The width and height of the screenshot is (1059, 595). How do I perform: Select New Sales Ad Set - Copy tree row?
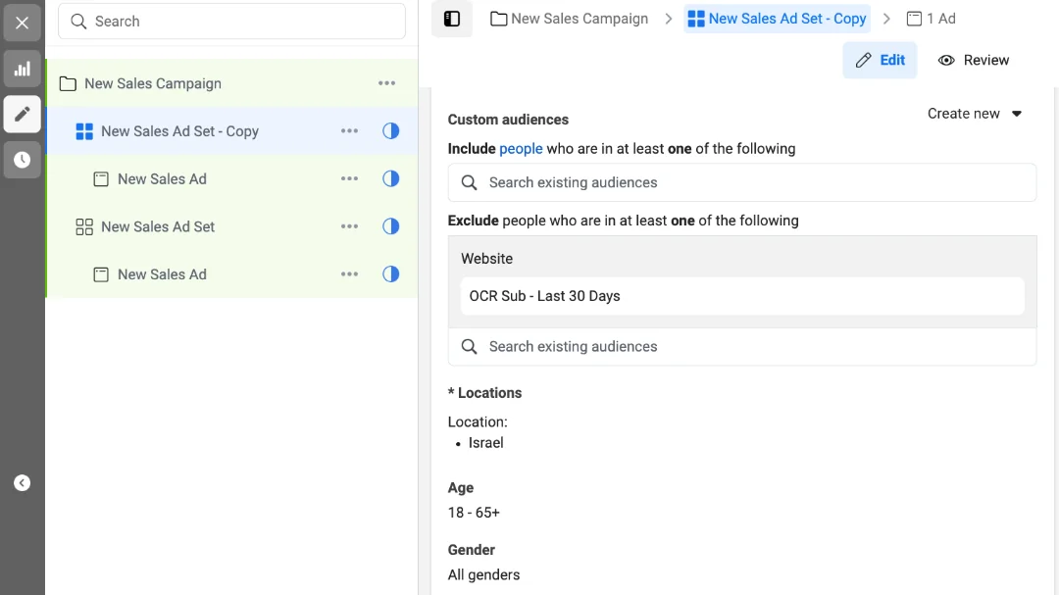(231, 131)
